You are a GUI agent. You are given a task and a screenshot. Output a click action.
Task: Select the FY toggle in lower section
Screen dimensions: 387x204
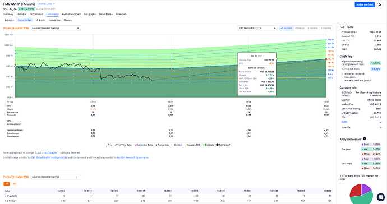[x=7, y=184]
